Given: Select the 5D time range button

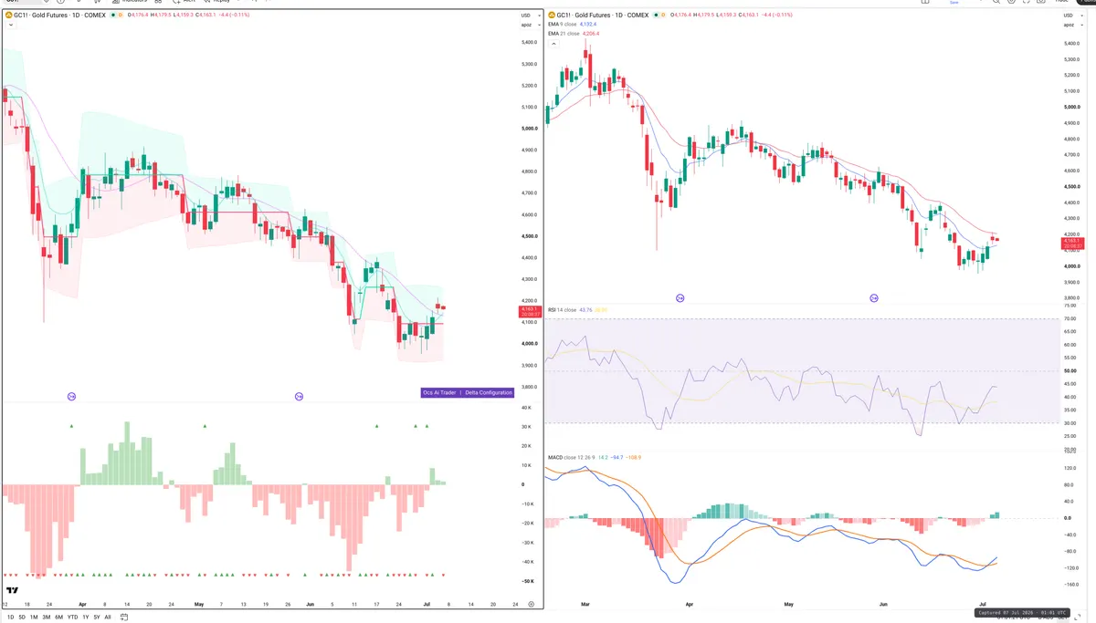Looking at the screenshot, I should tap(22, 617).
